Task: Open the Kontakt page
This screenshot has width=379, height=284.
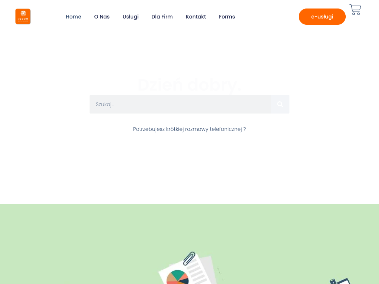Action: (196, 17)
